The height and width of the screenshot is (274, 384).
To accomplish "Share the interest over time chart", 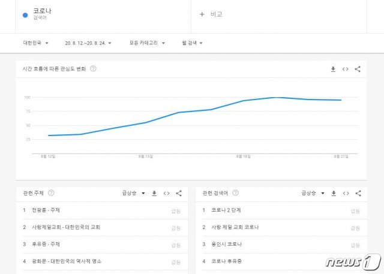I will [x=358, y=69].
